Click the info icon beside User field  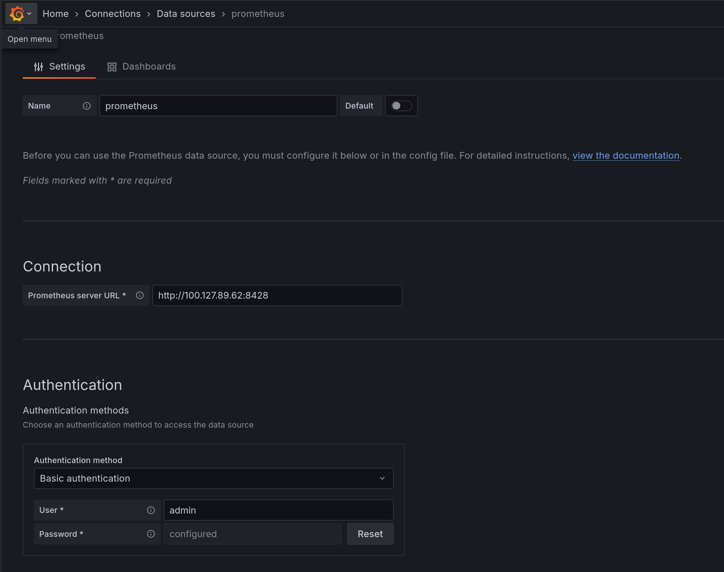click(151, 510)
